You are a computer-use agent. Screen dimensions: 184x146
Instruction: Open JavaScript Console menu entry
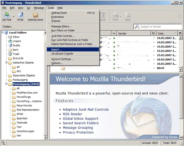pyautogui.click(x=73, y=54)
